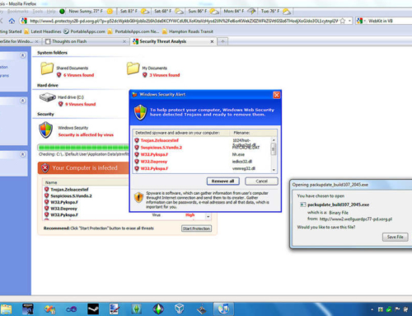The height and width of the screenshot is (316, 412).
Task: Click the green scanning progress bar
Action: pyautogui.click(x=83, y=148)
